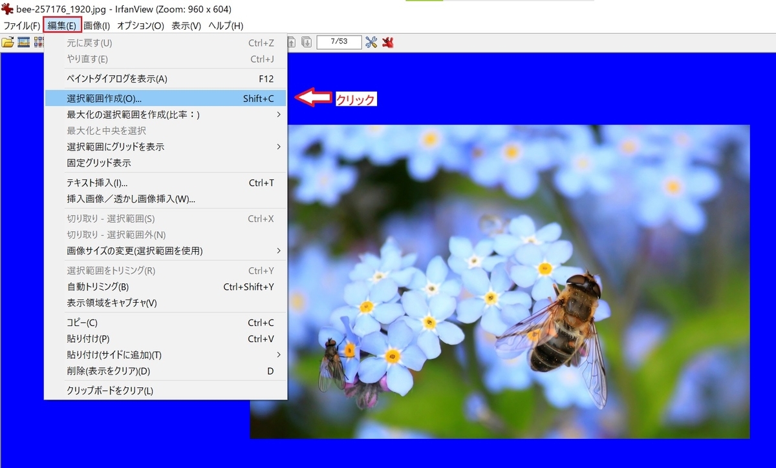Expand the 最大化の選択範囲を作成(比率:) submenu
The width and height of the screenshot is (776, 468).
pos(116,114)
